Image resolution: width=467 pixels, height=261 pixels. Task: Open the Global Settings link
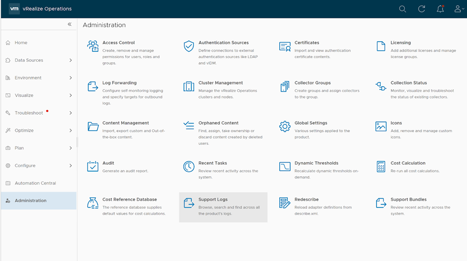coord(311,123)
